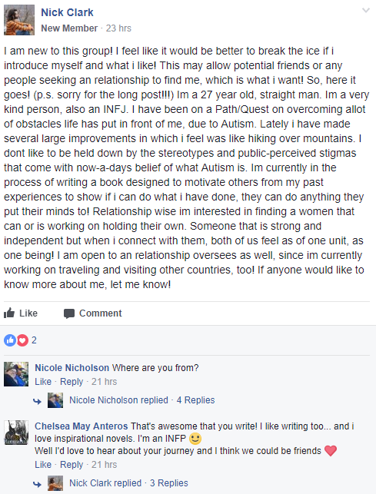Click the Comment speech bubble icon
The width and height of the screenshot is (376, 494).
pos(69,313)
